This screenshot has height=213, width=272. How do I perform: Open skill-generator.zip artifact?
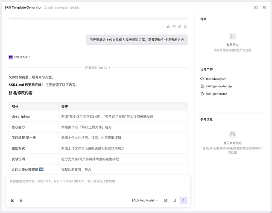point(219,86)
